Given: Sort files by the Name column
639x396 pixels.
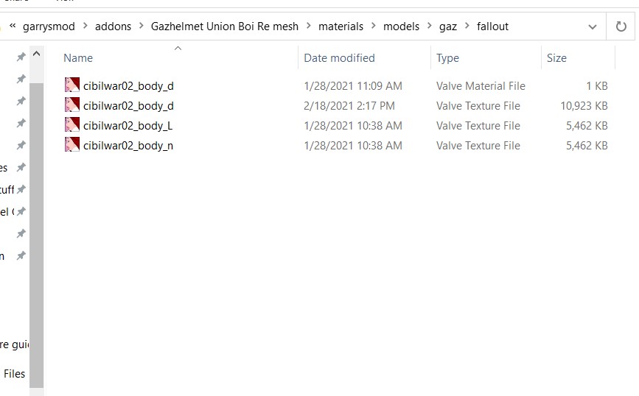Looking at the screenshot, I should coord(78,58).
